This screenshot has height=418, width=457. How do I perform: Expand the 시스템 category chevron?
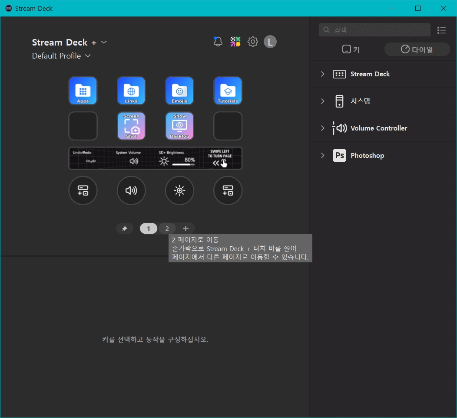coord(322,101)
